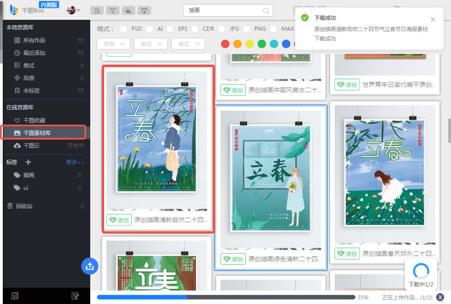Open the 立春 girl in white dress poster

click(385, 173)
